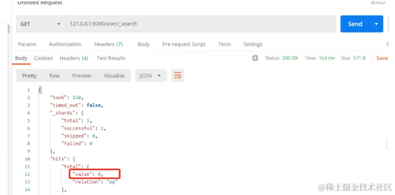Click the "hits" line in response
Screen dimensions: 395x195
tap(63, 159)
